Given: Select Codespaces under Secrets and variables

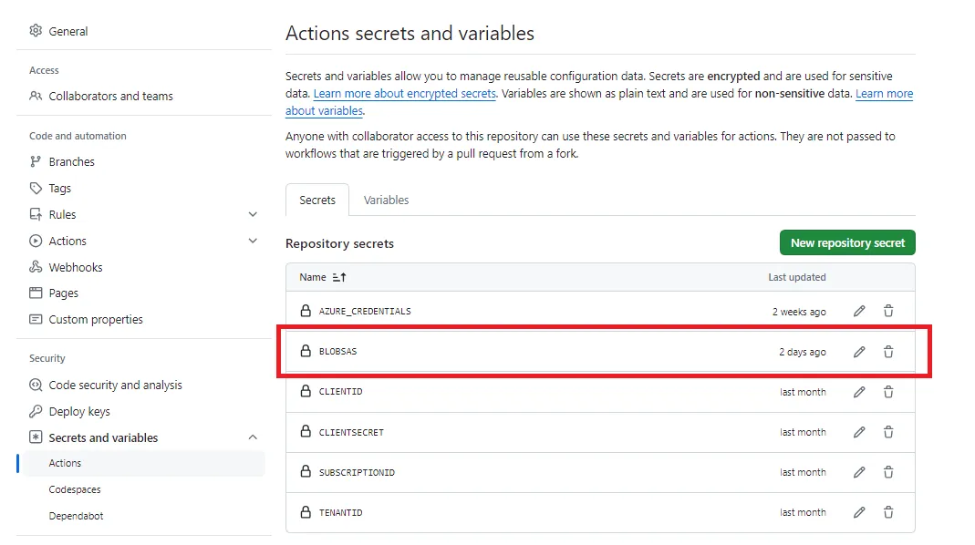Looking at the screenshot, I should (75, 489).
